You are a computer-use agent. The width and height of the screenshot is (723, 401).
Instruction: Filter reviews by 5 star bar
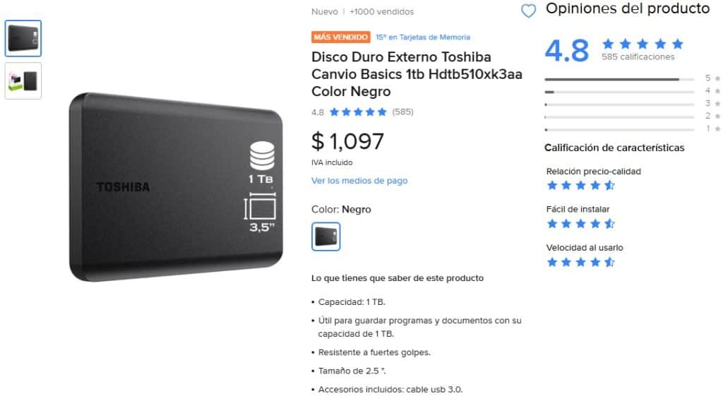(619, 79)
